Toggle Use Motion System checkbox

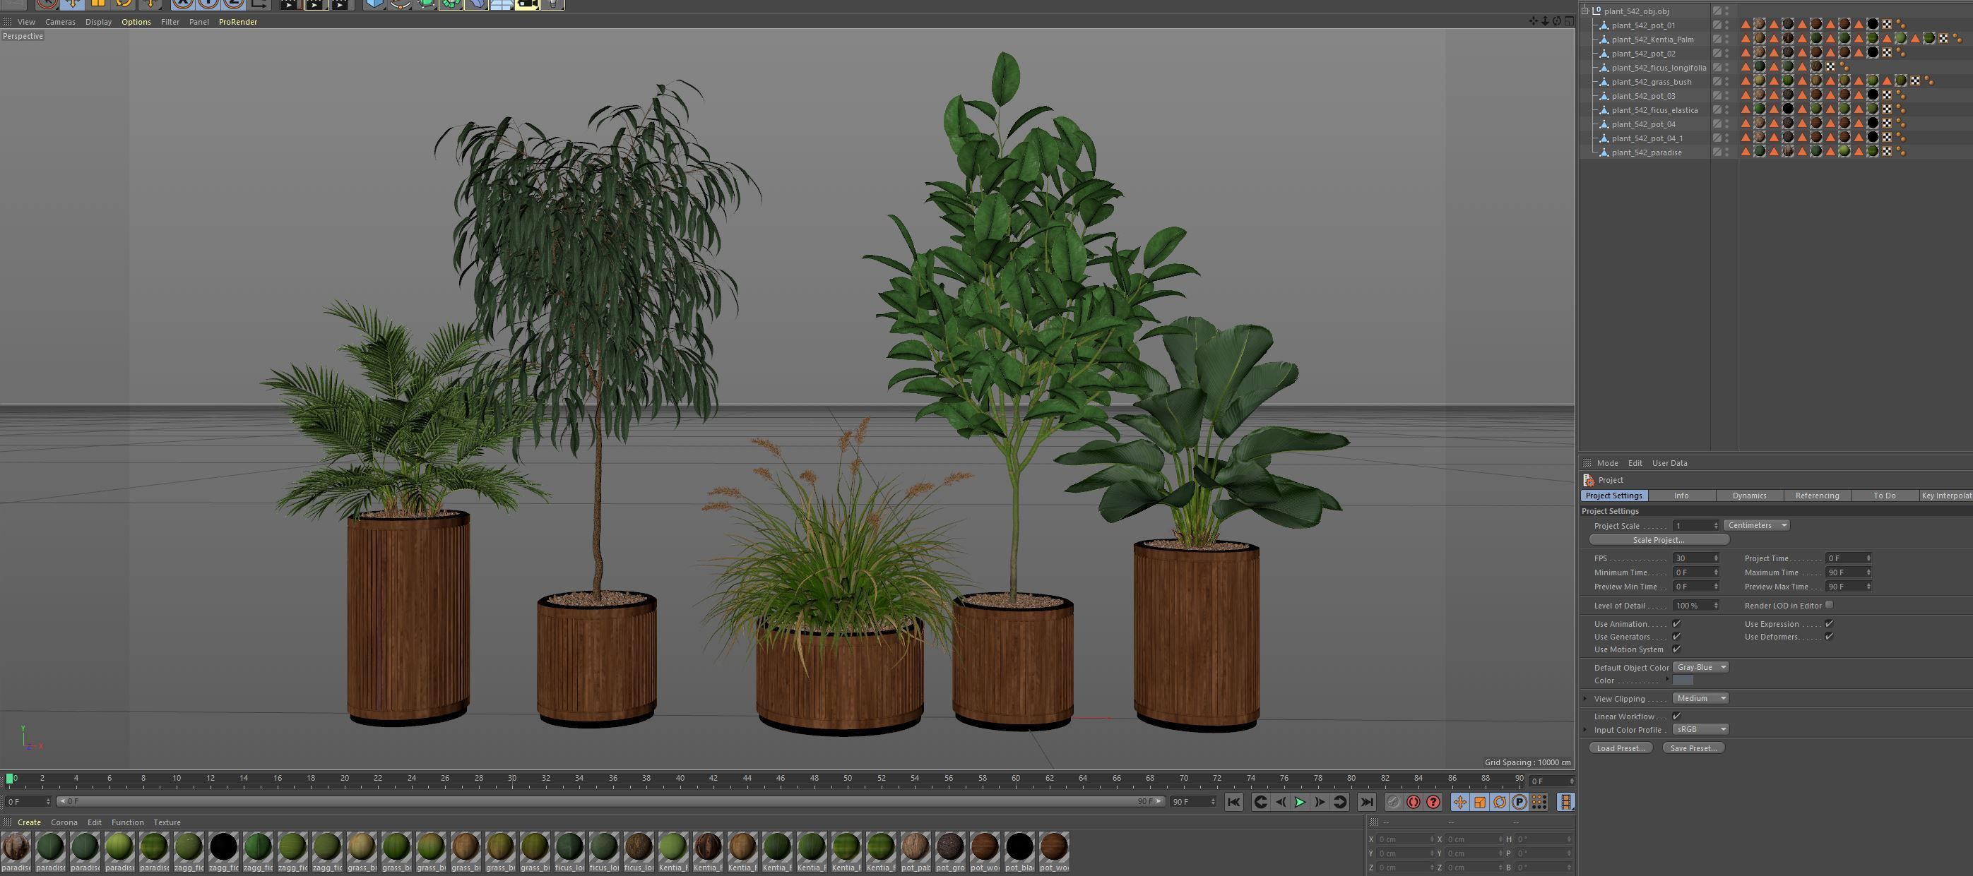(x=1676, y=649)
